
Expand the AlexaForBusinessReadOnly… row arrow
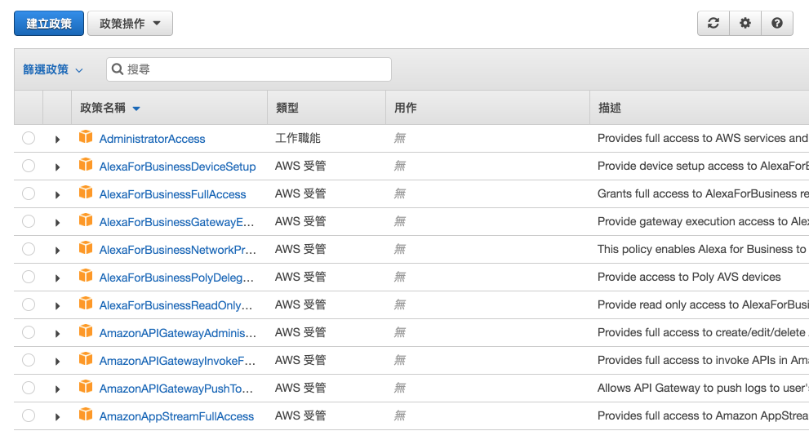coord(57,306)
